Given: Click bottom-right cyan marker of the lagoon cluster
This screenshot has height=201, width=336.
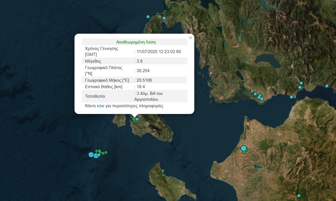Looking at the screenshot, I should point(262,99).
